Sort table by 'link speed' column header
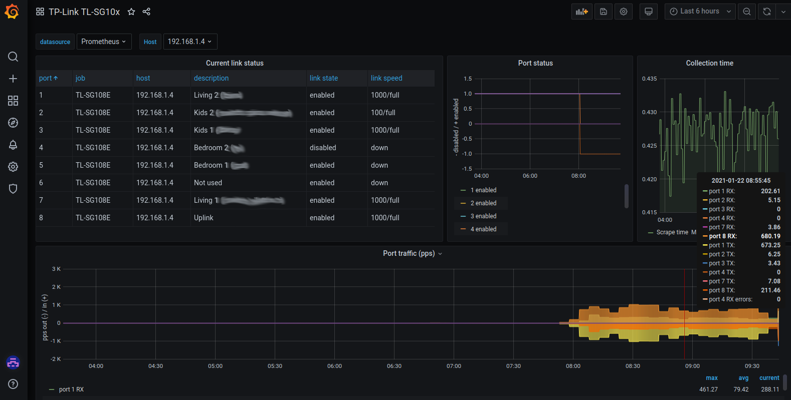This screenshot has height=400, width=791. 386,78
